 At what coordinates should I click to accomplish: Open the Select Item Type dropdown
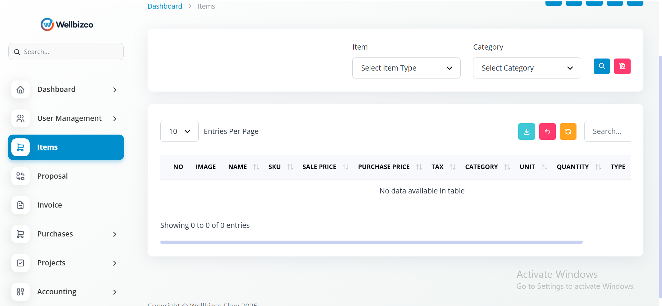(407, 68)
